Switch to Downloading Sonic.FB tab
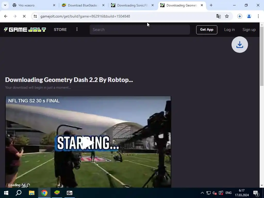The width and height of the screenshot is (264, 198). coord(132,5)
